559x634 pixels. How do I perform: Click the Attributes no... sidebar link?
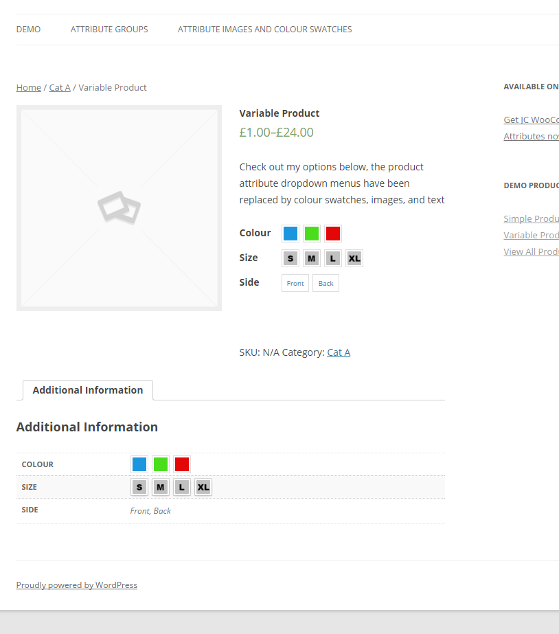coord(531,136)
